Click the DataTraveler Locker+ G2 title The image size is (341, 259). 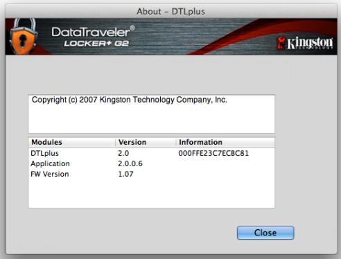point(93,36)
